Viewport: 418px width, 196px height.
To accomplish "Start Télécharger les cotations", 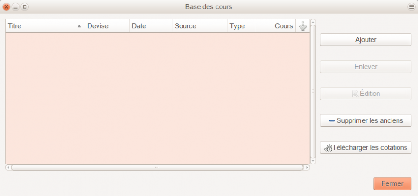I will 366,148.
